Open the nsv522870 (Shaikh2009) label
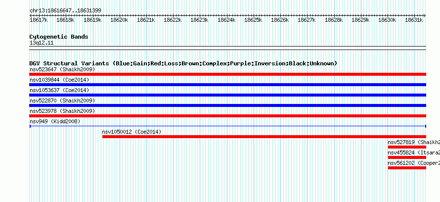The image size is (440, 202). (x=62, y=101)
